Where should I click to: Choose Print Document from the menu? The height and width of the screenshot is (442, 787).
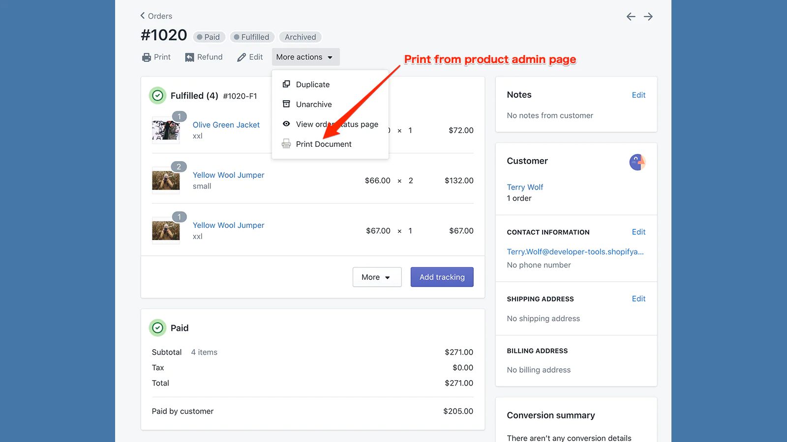330,144
